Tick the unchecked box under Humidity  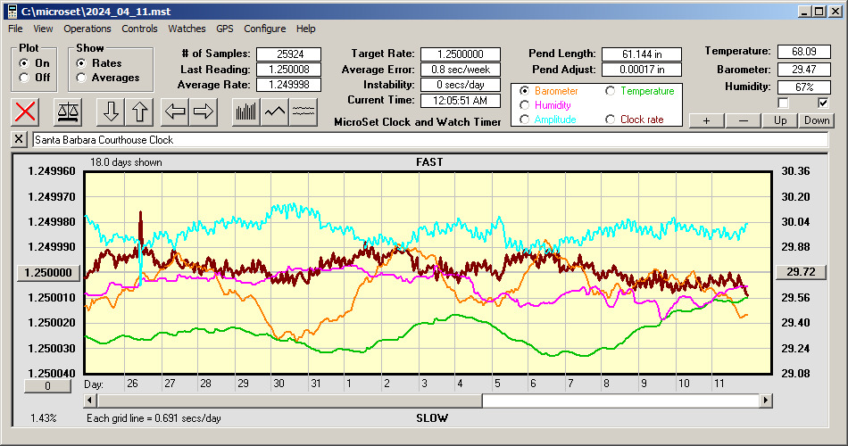coord(784,103)
